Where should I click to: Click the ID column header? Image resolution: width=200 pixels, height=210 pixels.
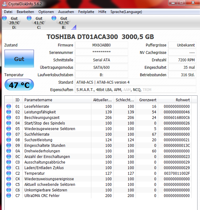(x=17, y=100)
